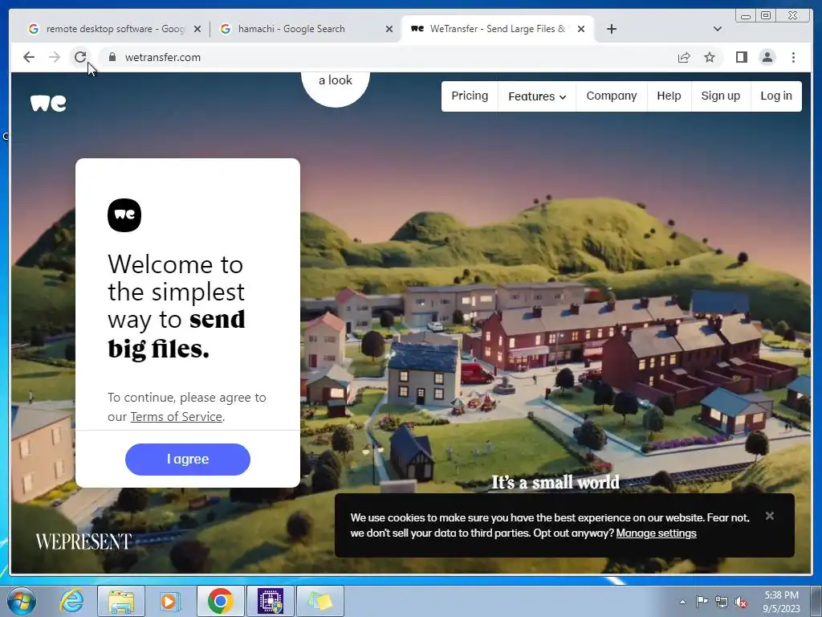Open the Company menu item
This screenshot has height=617, width=822.
(611, 96)
